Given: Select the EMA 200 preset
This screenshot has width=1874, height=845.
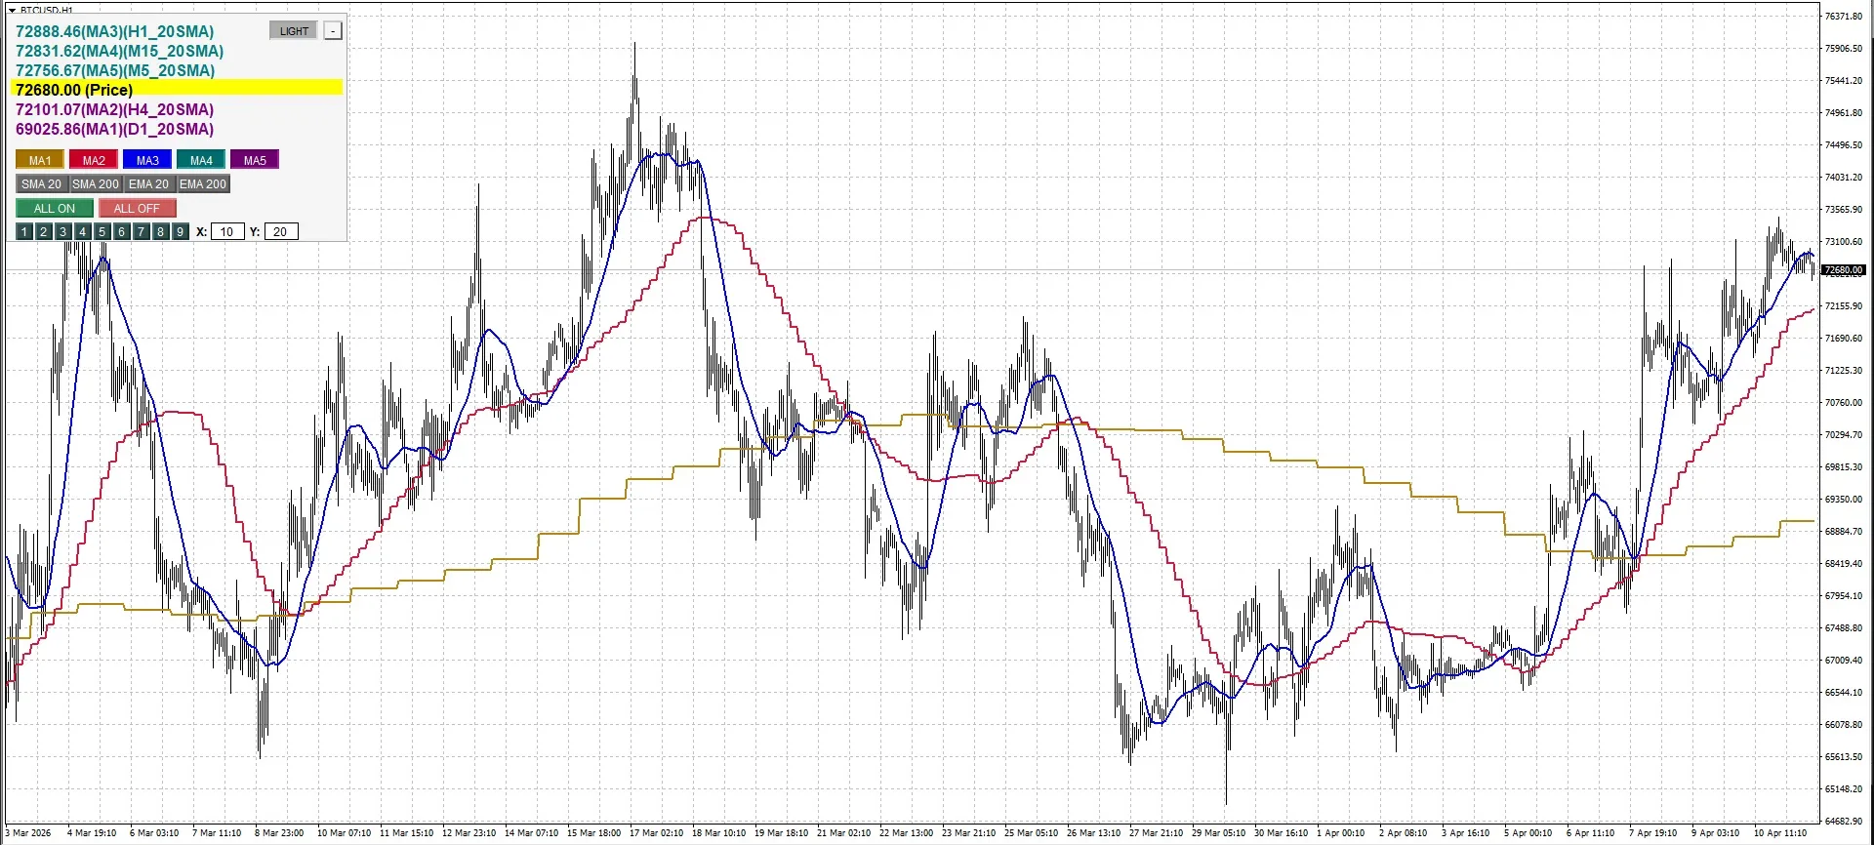Looking at the screenshot, I should [203, 184].
